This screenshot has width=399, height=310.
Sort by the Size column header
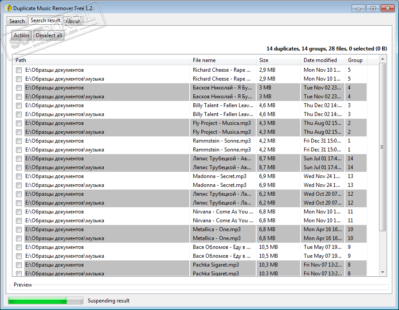[x=278, y=60]
